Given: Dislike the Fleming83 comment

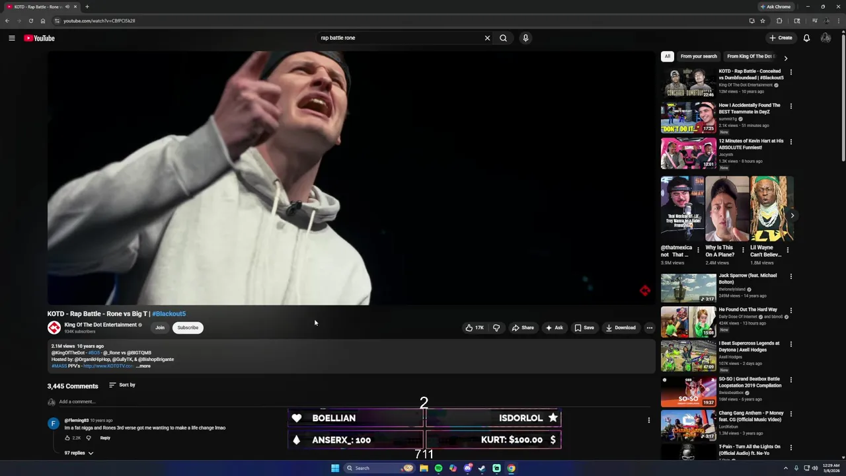Looking at the screenshot, I should pyautogui.click(x=89, y=438).
